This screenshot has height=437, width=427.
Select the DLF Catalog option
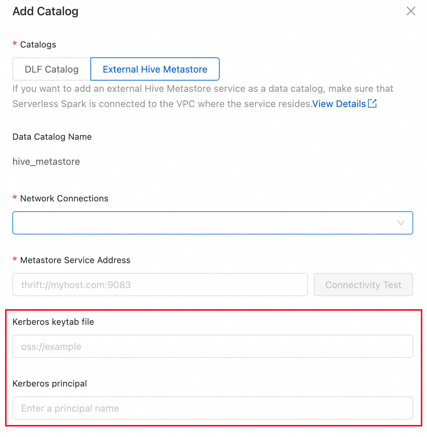coord(52,69)
